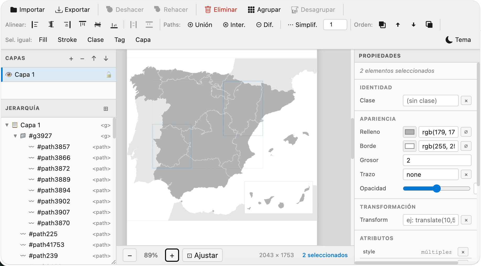Clear the Transform field with x

pyautogui.click(x=466, y=220)
